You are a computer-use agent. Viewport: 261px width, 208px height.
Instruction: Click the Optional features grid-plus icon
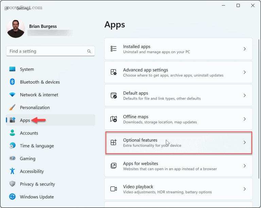(x=114, y=142)
